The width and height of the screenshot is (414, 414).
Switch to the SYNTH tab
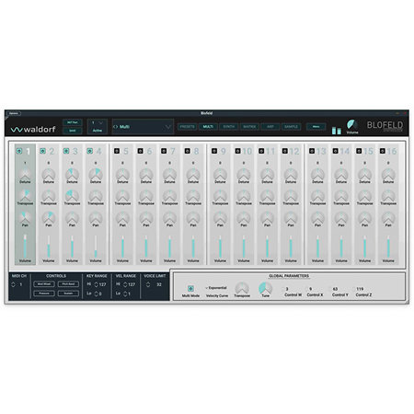(x=229, y=127)
